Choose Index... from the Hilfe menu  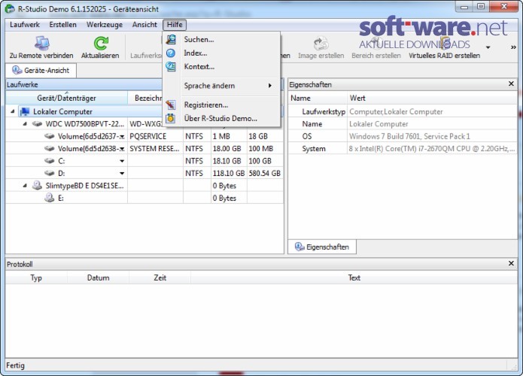pyautogui.click(x=221, y=53)
